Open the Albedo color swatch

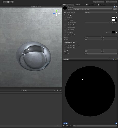coord(114,18)
